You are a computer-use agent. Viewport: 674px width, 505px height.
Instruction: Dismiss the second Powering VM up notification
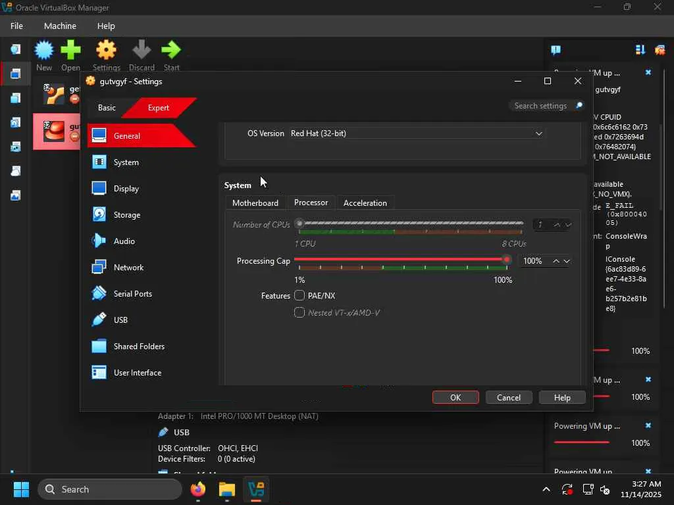click(648, 379)
